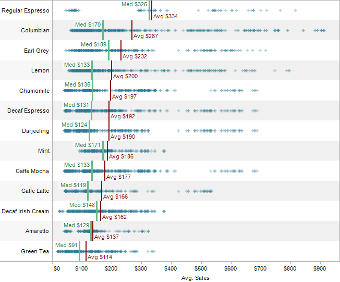Click the Earl Grey row header
This screenshot has width=340, height=282.
click(x=37, y=51)
